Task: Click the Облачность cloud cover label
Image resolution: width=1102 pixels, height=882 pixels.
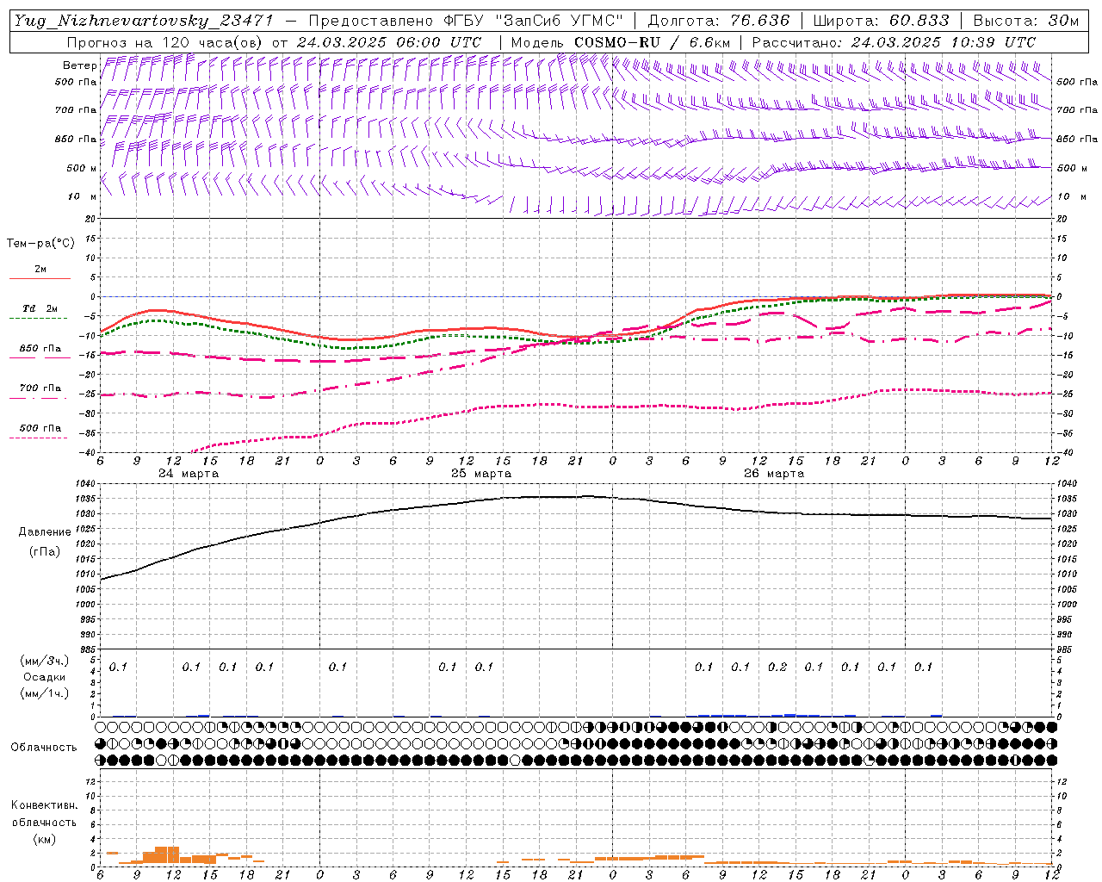Action: tap(44, 748)
